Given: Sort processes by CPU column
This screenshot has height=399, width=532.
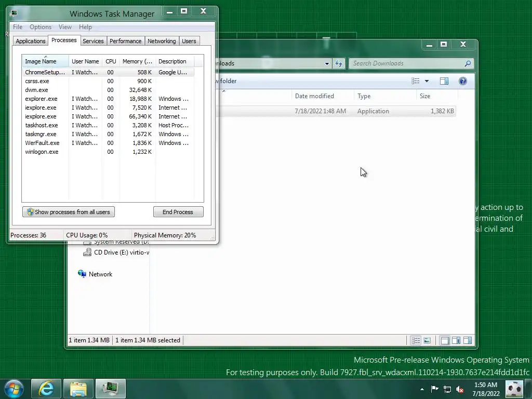Looking at the screenshot, I should (x=111, y=61).
